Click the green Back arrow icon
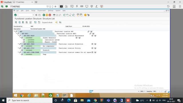 [44, 15]
